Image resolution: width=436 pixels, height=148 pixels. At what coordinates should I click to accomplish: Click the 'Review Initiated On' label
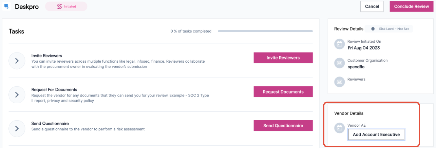(364, 41)
